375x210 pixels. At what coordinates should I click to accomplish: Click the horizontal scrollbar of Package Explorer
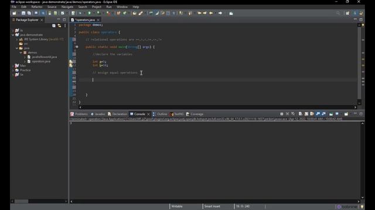22,201
